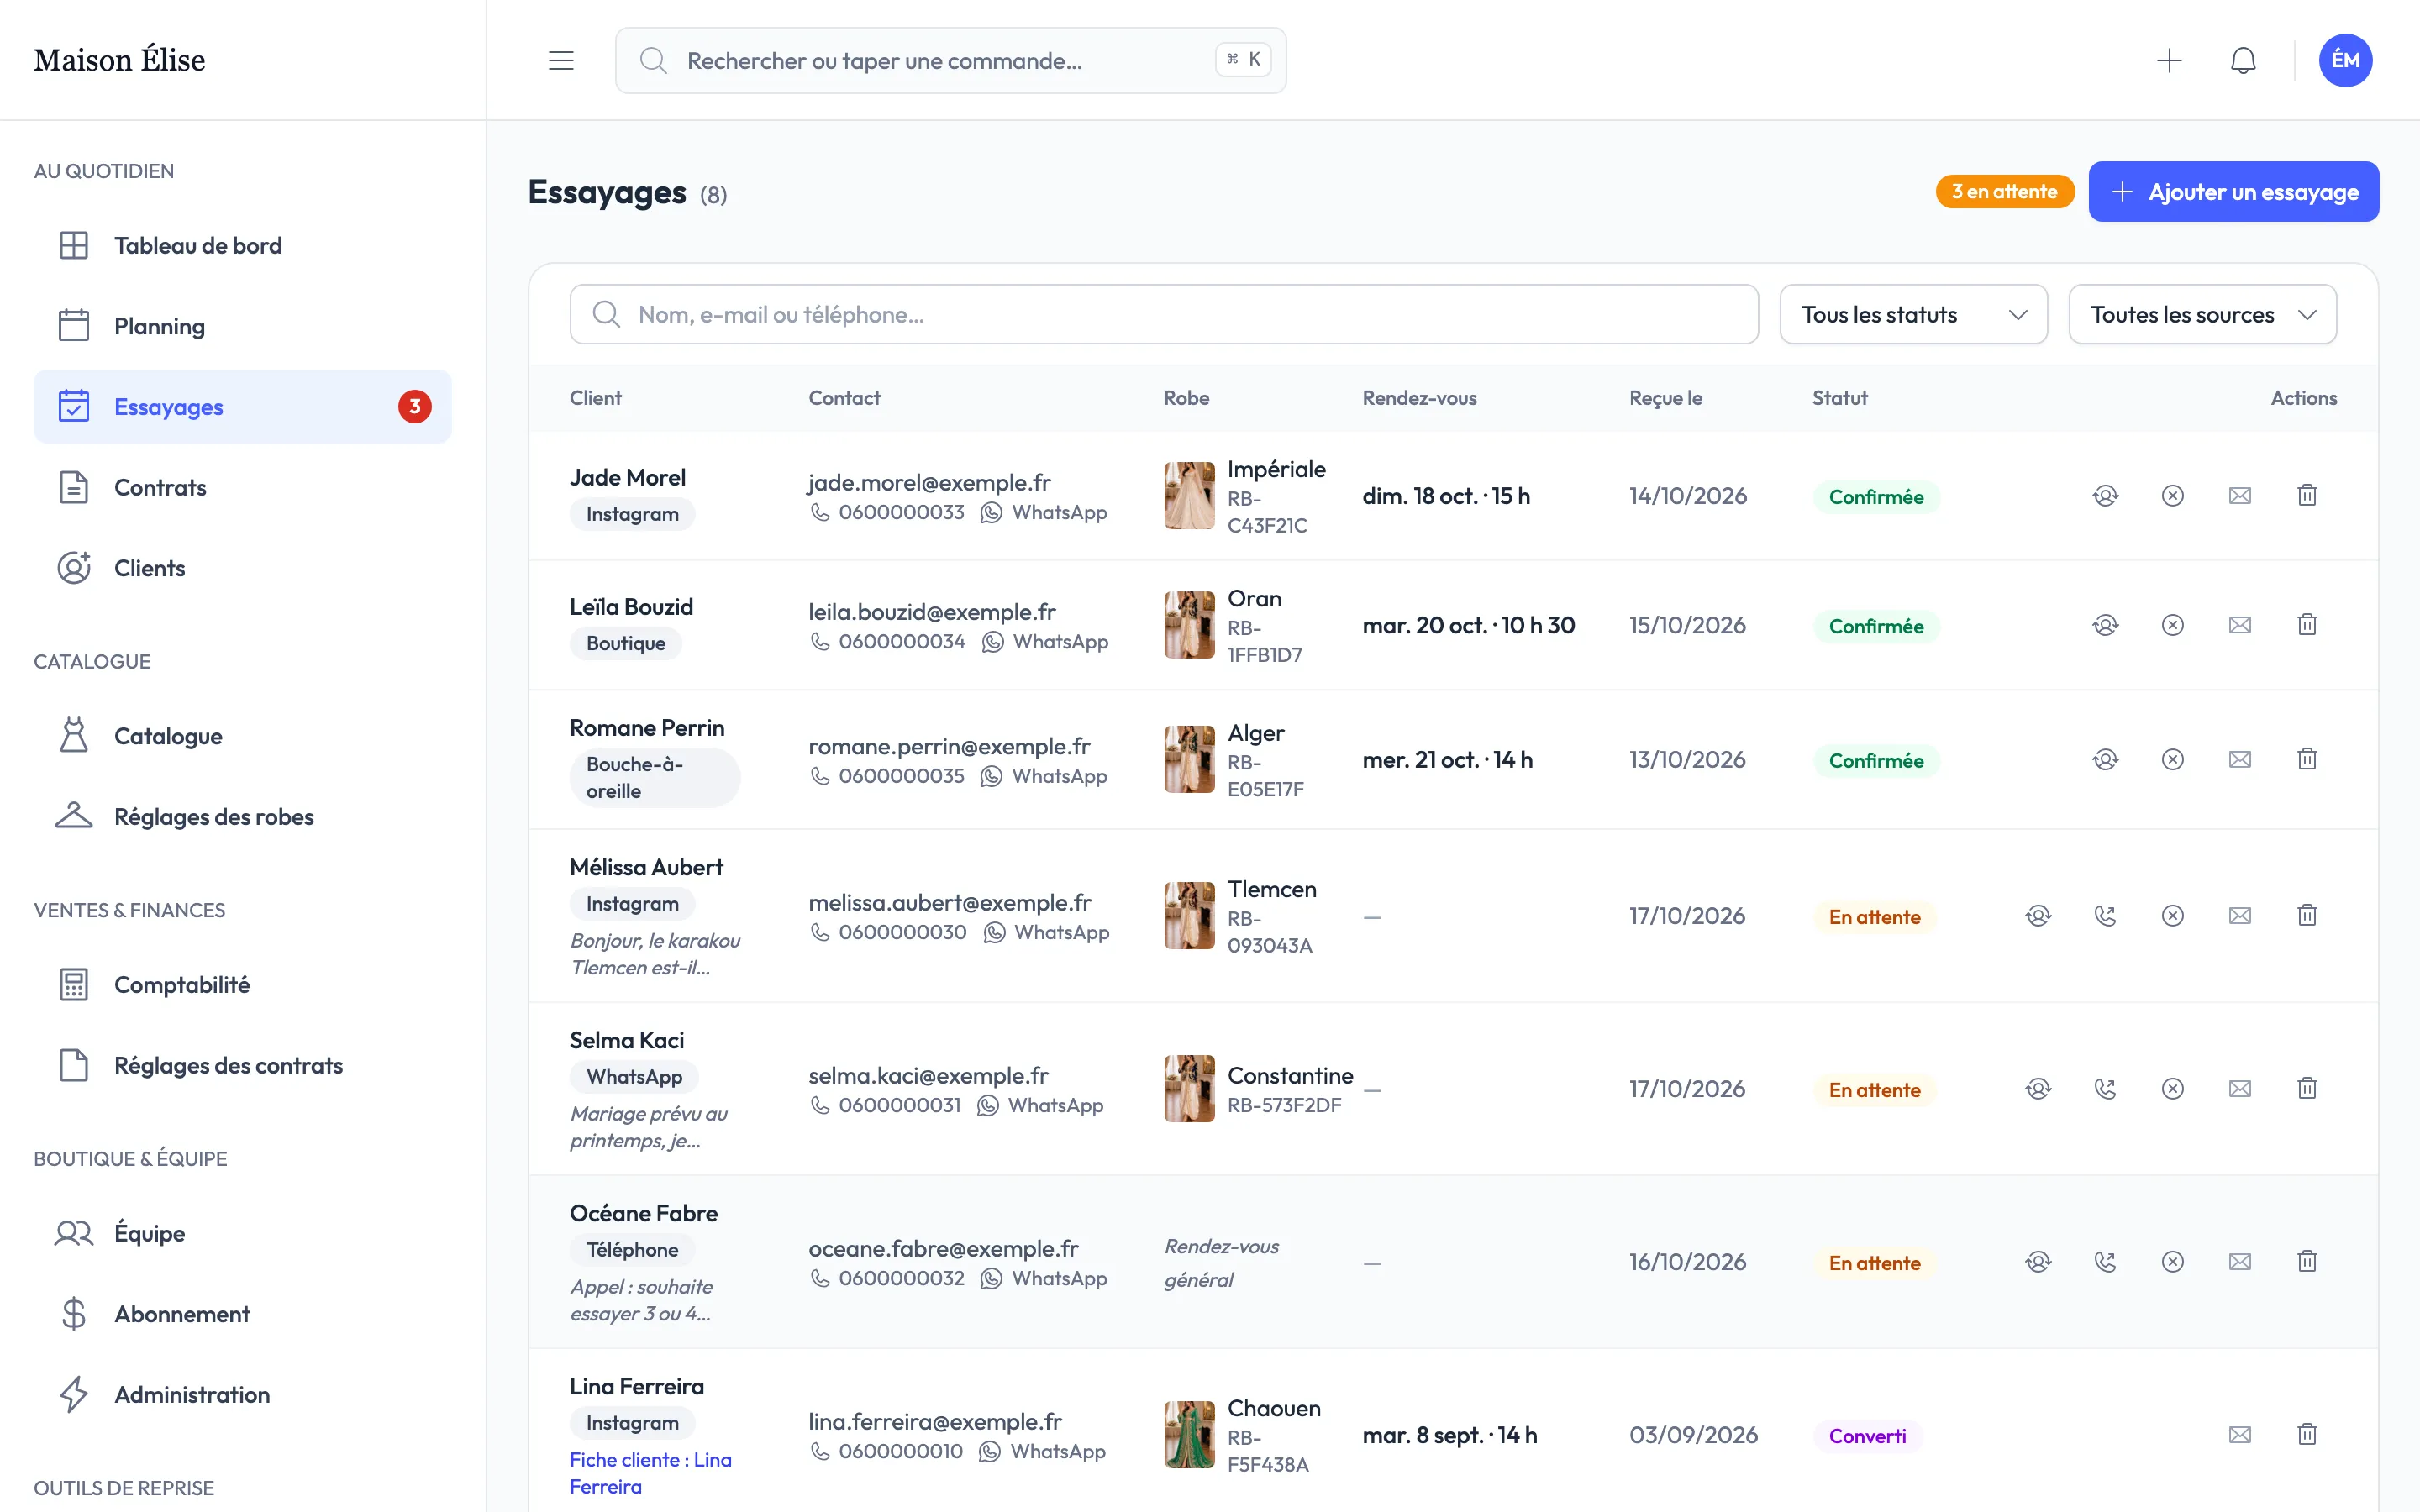Open Abonnement in the sidebar
This screenshot has height=1512, width=2420.
pyautogui.click(x=242, y=1314)
